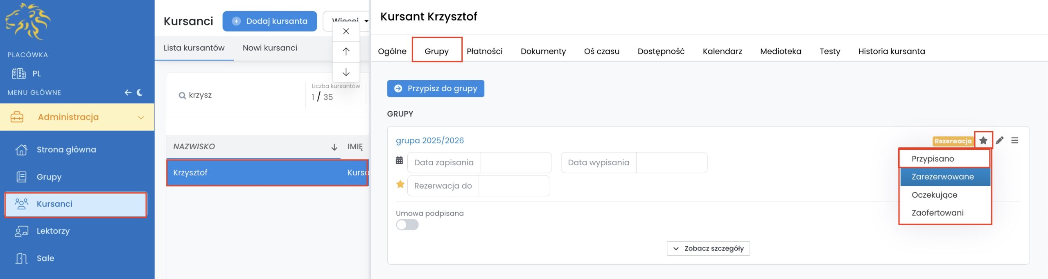Click the up arrow previous student icon
Image resolution: width=1048 pixels, height=279 pixels.
tap(346, 52)
